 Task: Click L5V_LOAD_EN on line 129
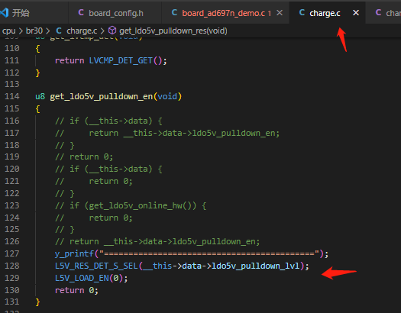point(82,278)
